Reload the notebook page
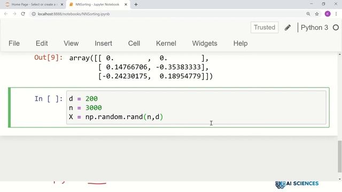Viewport: 342px width, 192px height. (23, 14)
